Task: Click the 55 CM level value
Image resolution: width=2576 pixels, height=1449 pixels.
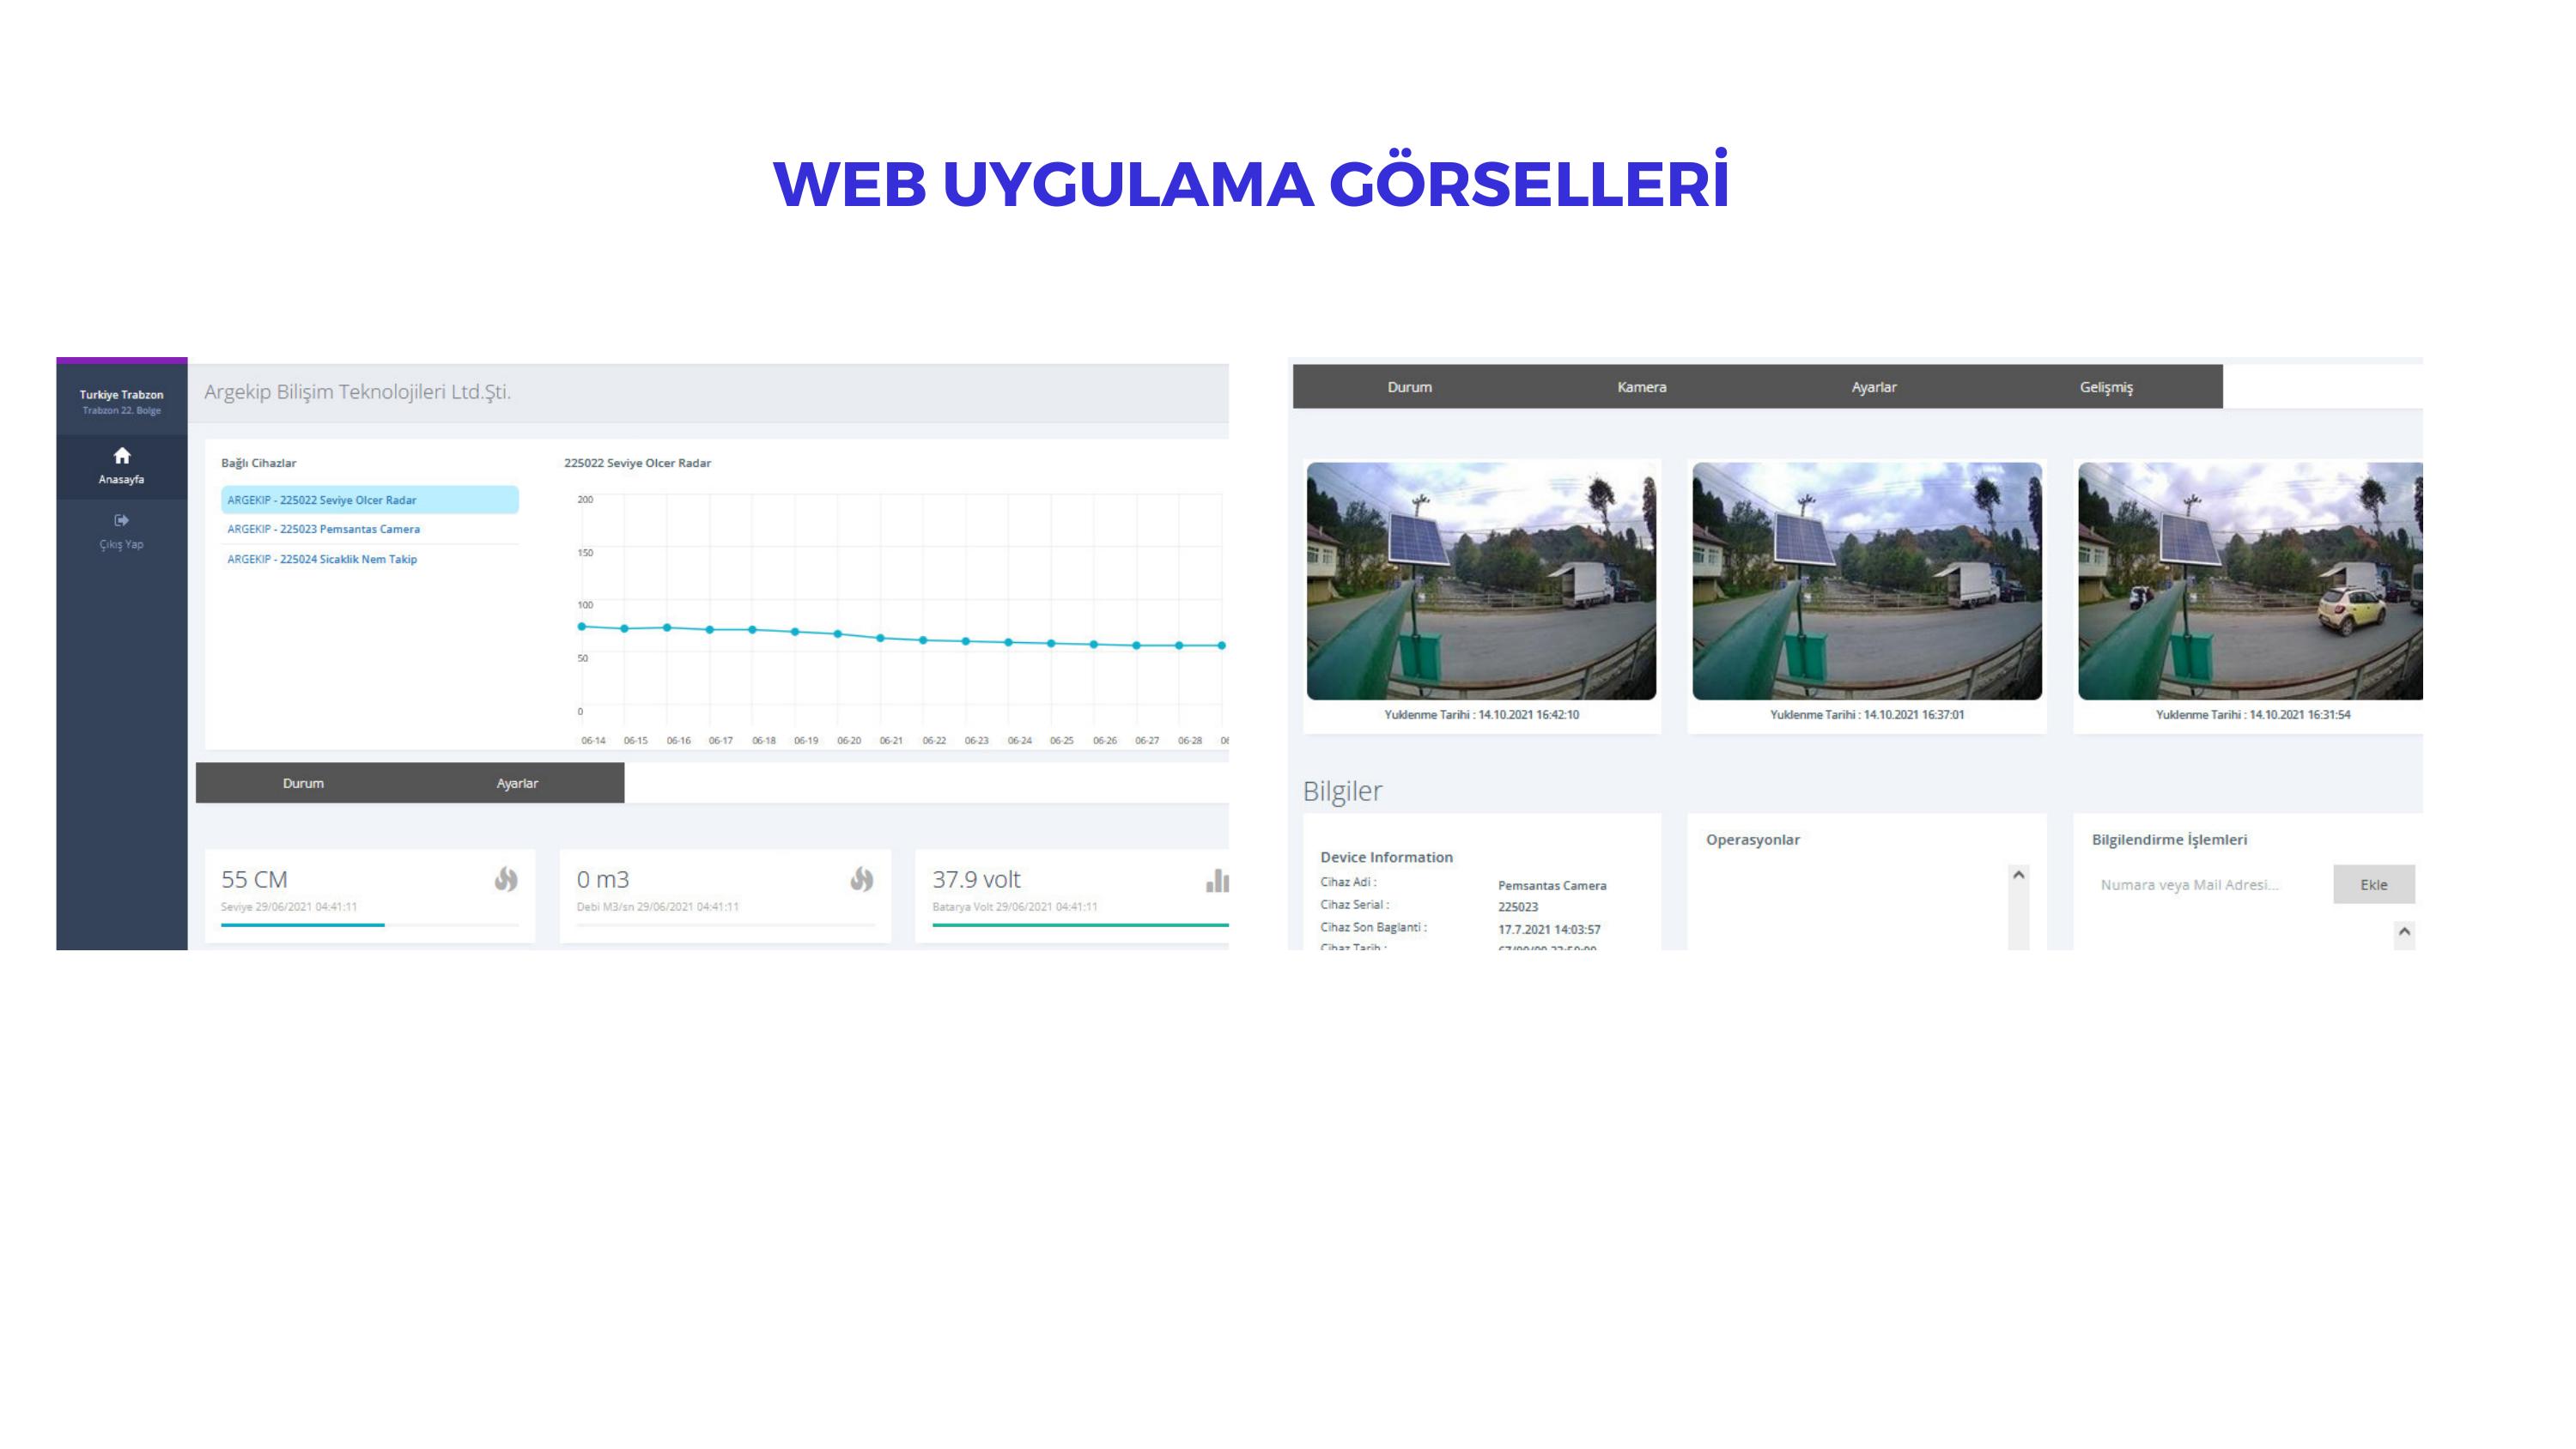Action: (x=254, y=880)
